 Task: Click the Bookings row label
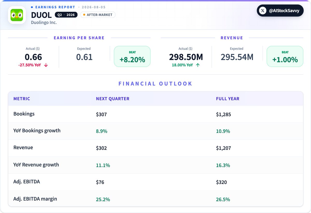point(24,114)
